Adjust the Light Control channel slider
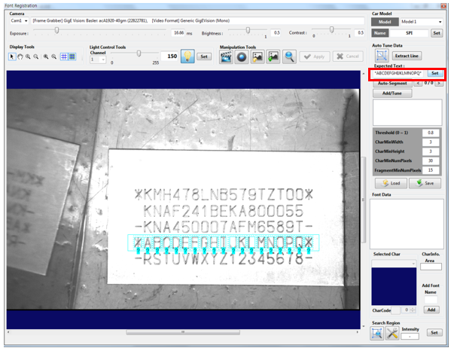The image size is (454, 351). pyautogui.click(x=138, y=54)
